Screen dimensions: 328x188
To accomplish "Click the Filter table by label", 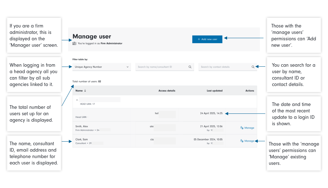I will (x=80, y=60).
